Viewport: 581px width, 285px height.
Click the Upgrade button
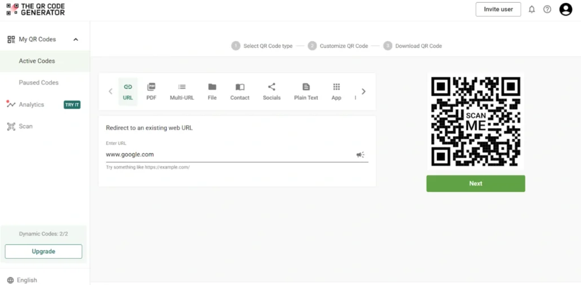pos(43,252)
